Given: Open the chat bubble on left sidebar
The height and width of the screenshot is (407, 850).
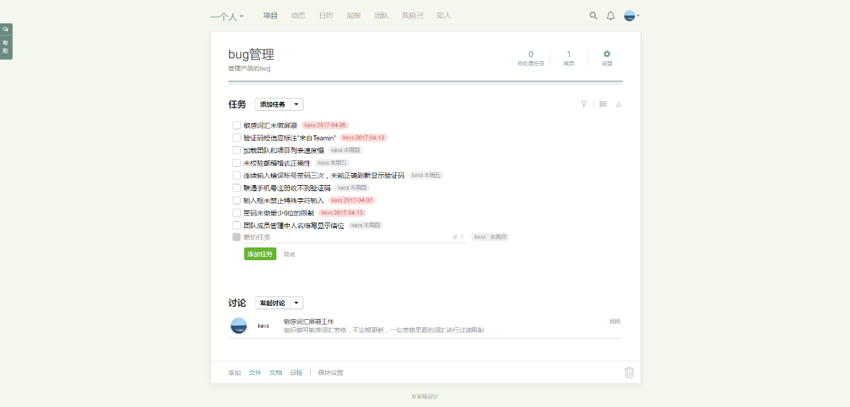Looking at the screenshot, I should coord(5,30).
